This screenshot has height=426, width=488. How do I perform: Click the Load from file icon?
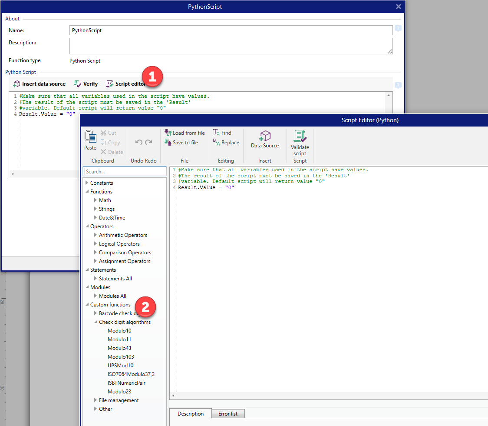click(x=168, y=133)
